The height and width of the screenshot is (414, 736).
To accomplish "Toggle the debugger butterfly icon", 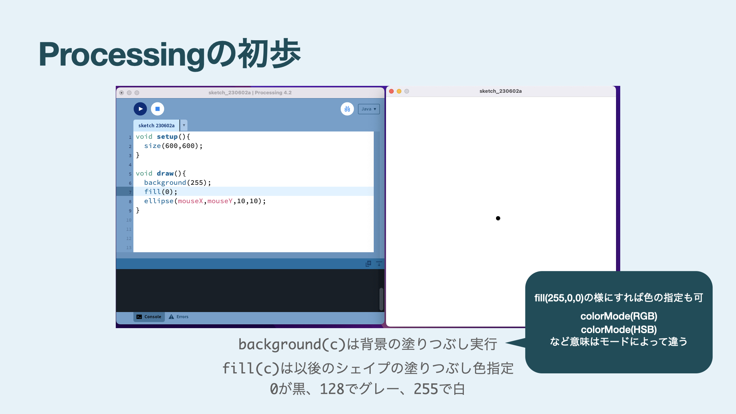I will coord(347,109).
